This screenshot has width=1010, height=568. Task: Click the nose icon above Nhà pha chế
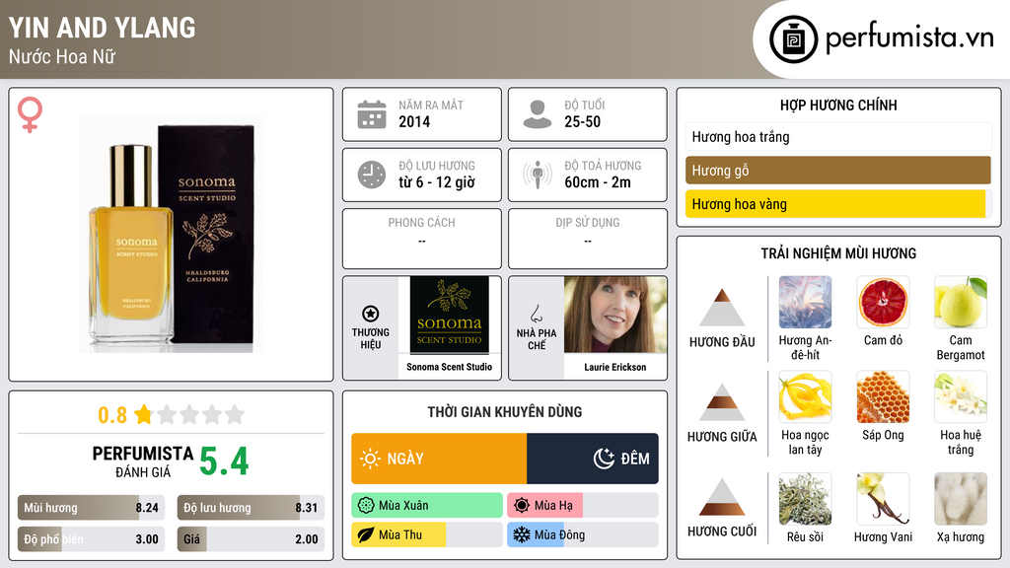[x=536, y=314]
